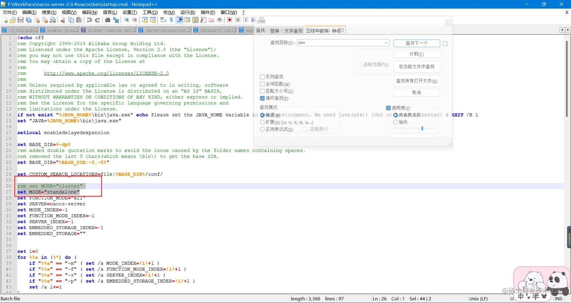Click the New file toolbar icon
Viewport: 571px width, 303px height.
coord(5,20)
